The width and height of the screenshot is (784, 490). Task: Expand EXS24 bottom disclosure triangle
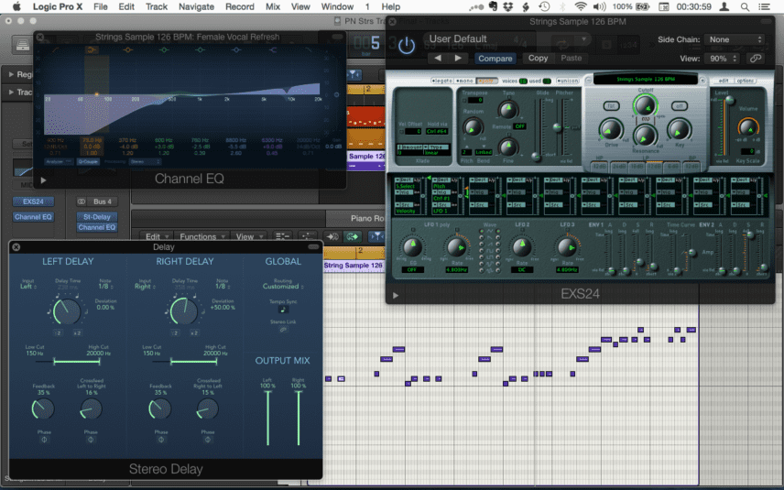point(396,295)
